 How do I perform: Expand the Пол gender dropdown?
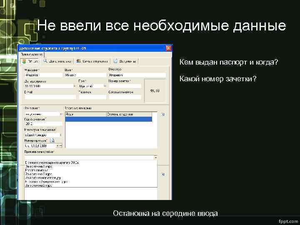(105, 86)
